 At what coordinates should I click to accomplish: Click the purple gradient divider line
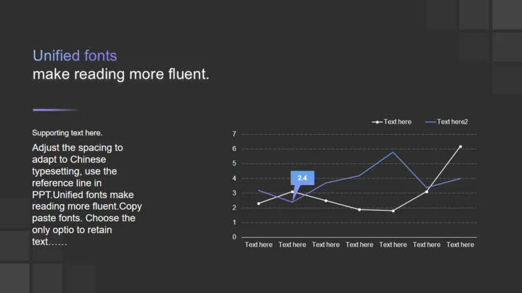pos(55,110)
